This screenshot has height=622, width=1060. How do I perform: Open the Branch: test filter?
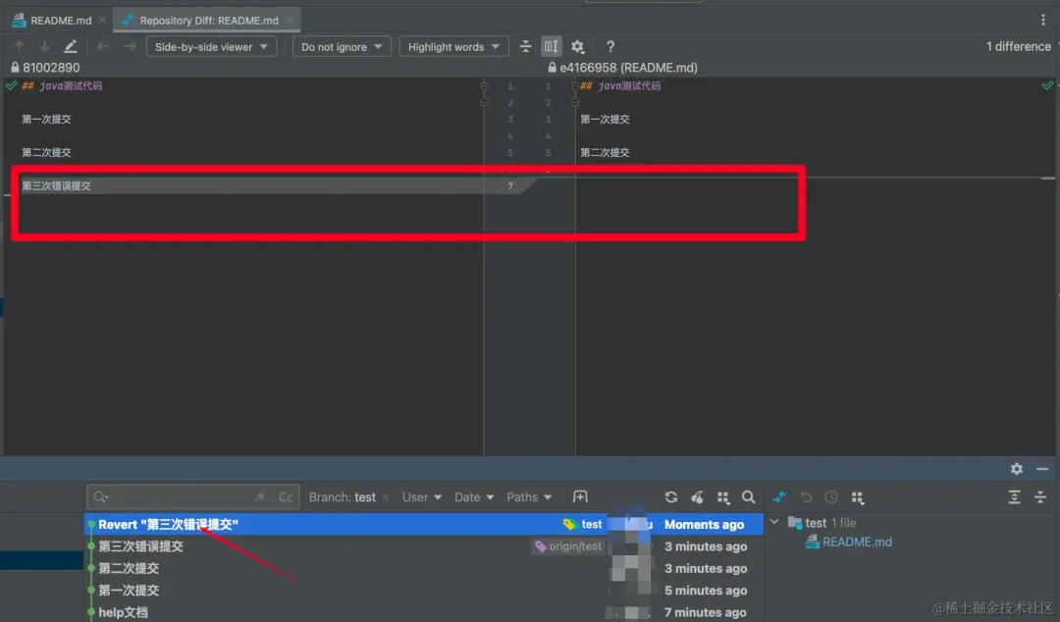(343, 497)
